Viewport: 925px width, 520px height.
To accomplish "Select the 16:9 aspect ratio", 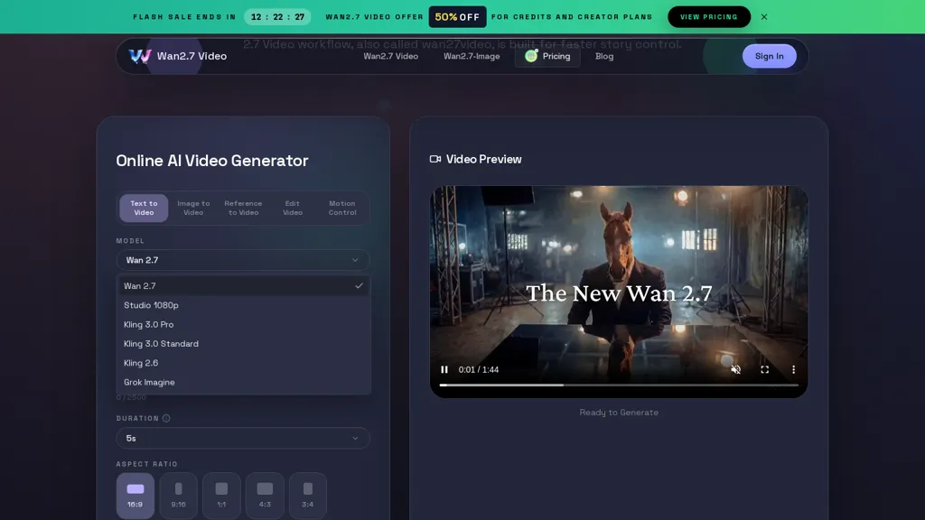I will pyautogui.click(x=135, y=496).
